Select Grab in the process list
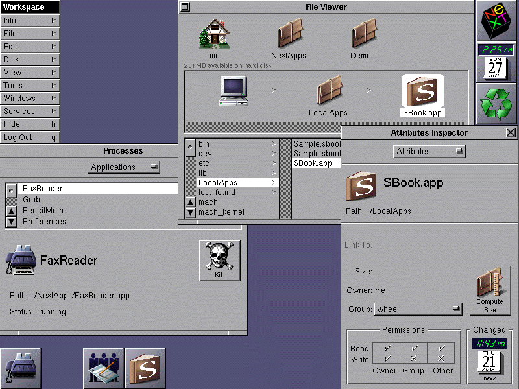Screen dimensions: 519x389 pos(98,200)
